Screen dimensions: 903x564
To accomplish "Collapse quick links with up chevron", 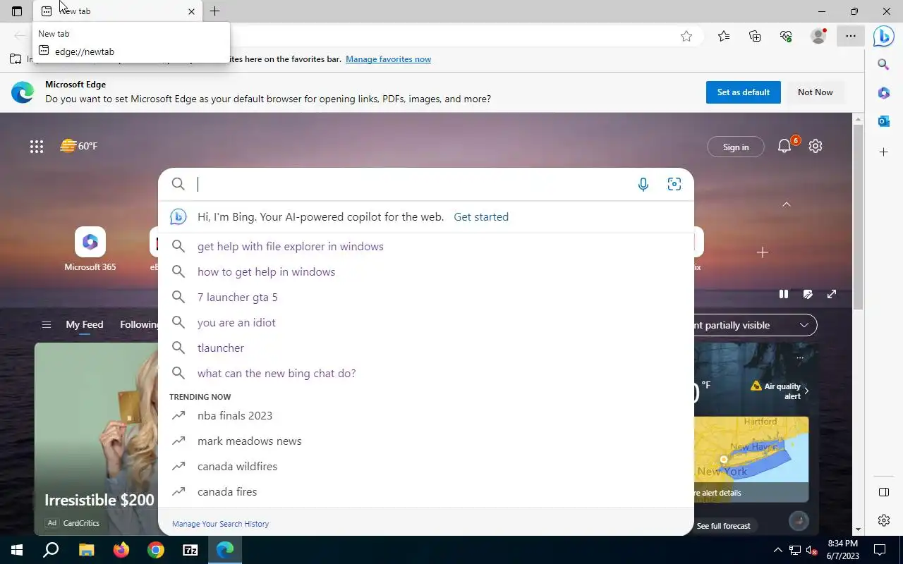I will [786, 204].
